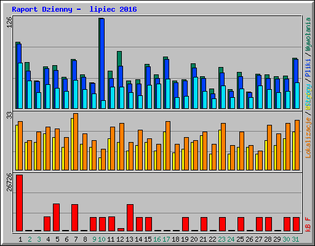This screenshot has width=315, height=246.
Task: Click the yellow bar for day 7
Action: click(x=72, y=144)
